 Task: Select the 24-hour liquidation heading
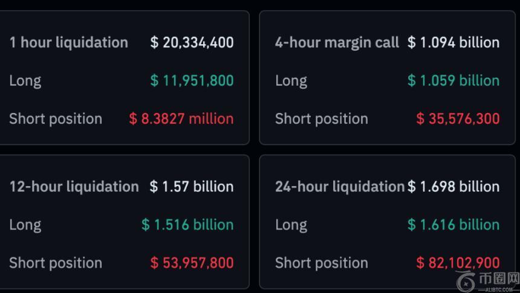tap(339, 187)
